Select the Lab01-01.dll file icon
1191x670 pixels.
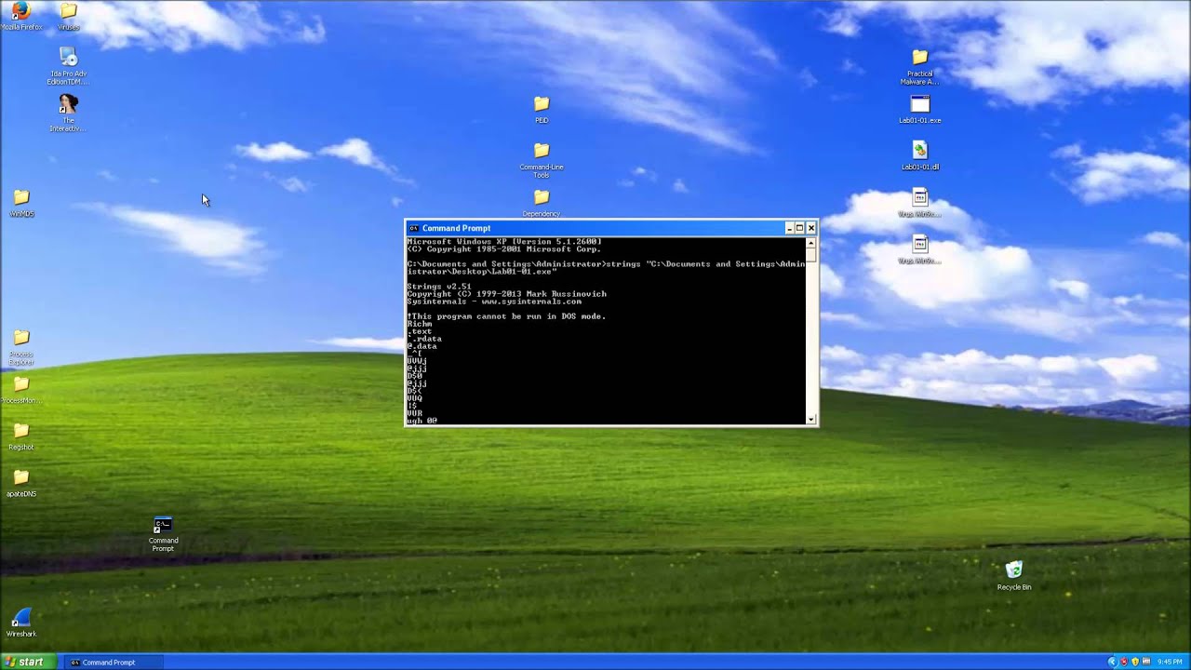coord(920,155)
